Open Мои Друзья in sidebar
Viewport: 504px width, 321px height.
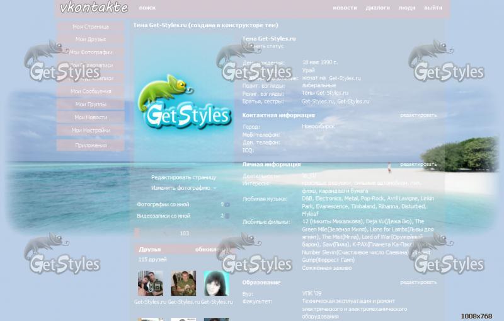91,39
